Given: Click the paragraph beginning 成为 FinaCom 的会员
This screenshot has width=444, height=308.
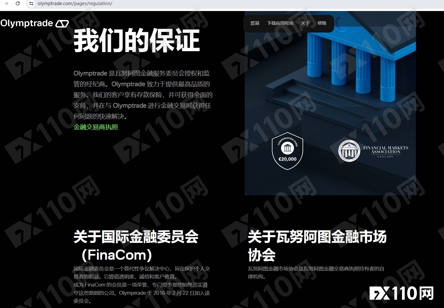Looking at the screenshot, I should [142, 293].
